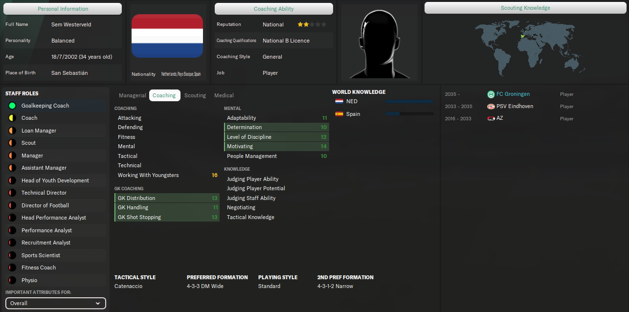Open the FC Groningen club link

tap(513, 94)
